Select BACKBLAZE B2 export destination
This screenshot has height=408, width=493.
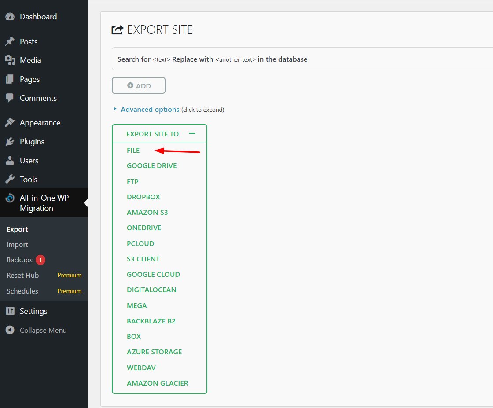[151, 320]
